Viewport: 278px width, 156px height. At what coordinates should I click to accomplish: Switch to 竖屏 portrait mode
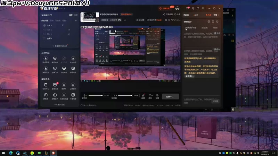[76, 15]
